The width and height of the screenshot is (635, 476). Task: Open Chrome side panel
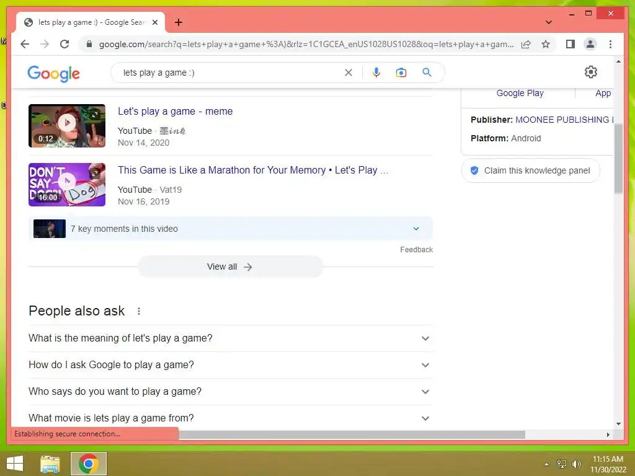pos(571,44)
